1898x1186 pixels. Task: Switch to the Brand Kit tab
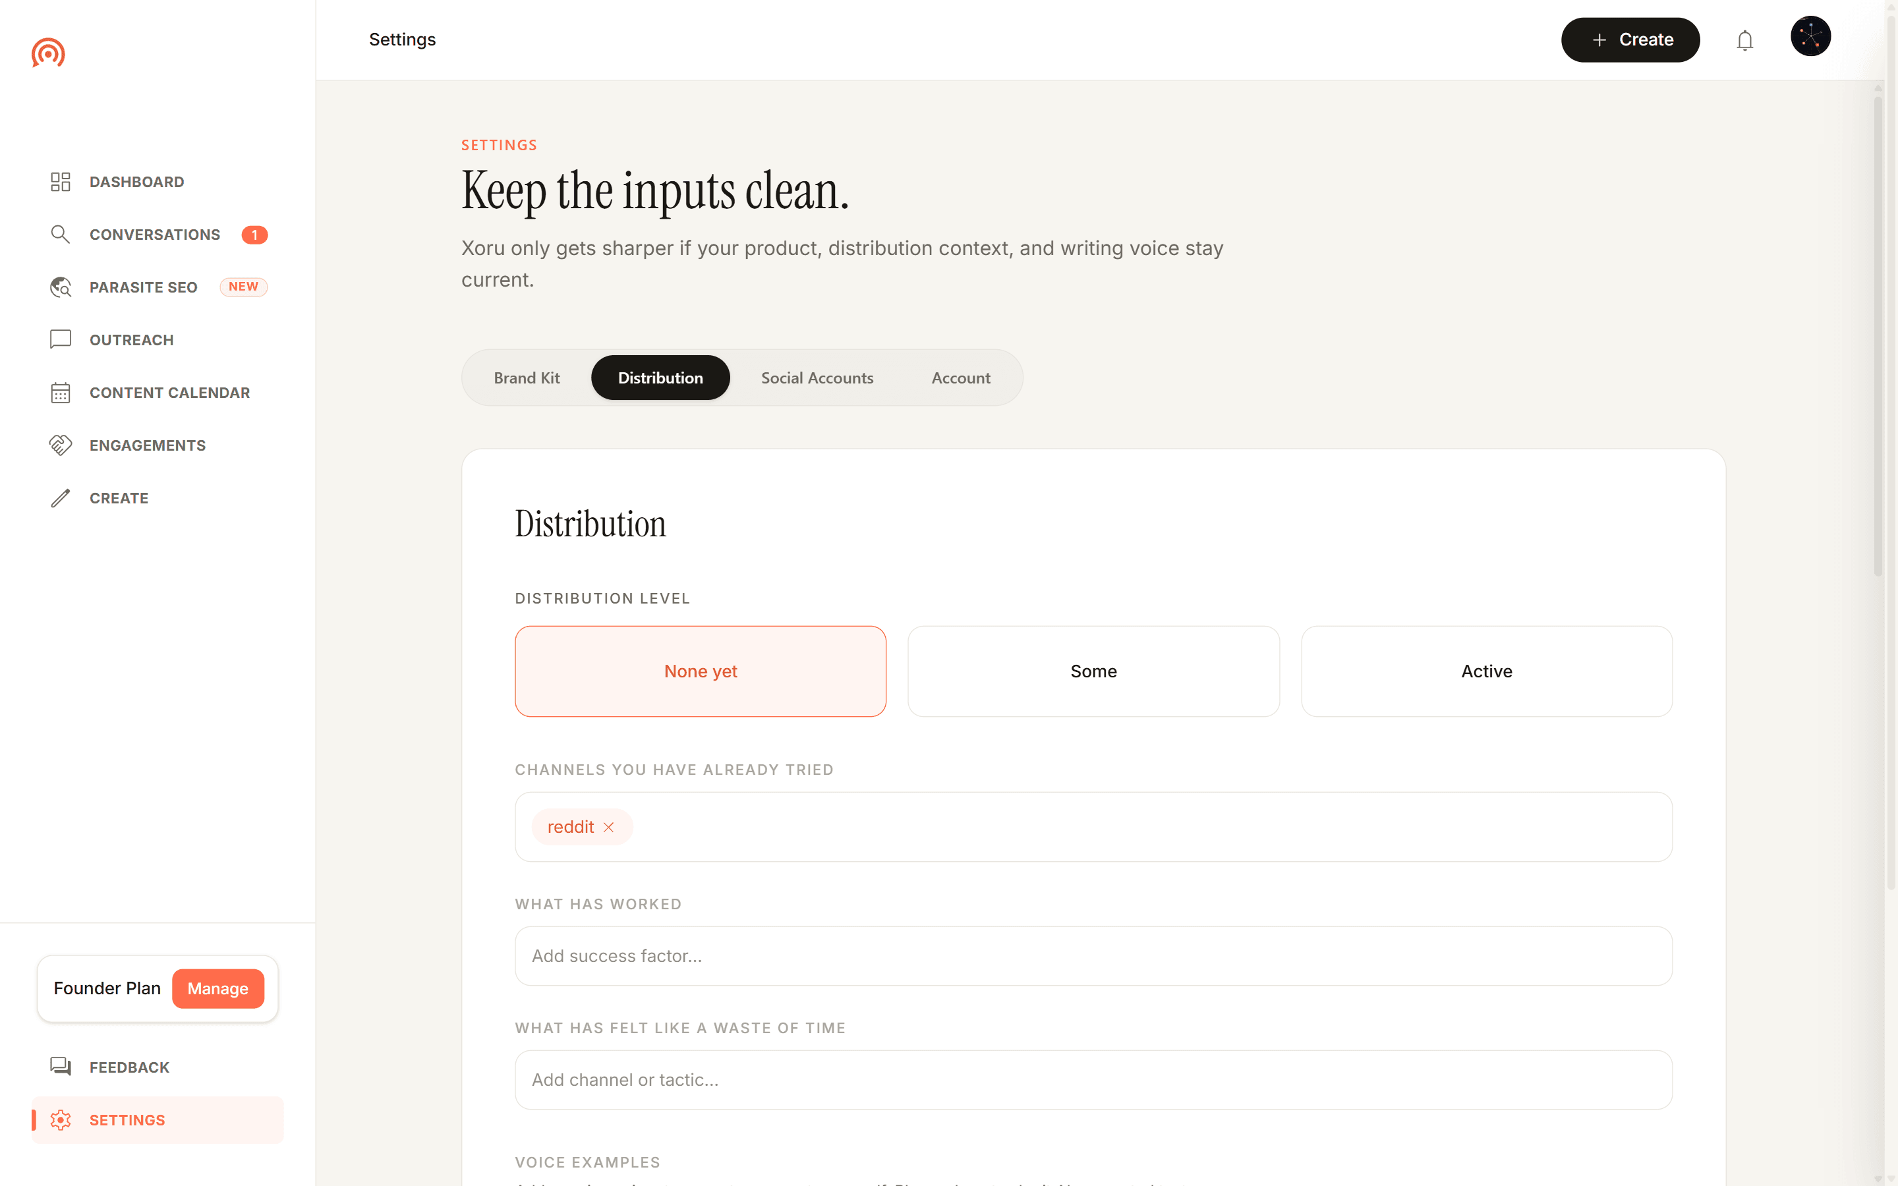coord(527,378)
